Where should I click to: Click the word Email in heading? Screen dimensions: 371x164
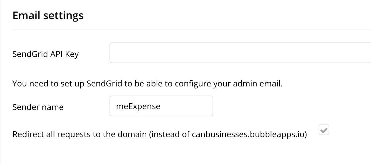(x=26, y=15)
